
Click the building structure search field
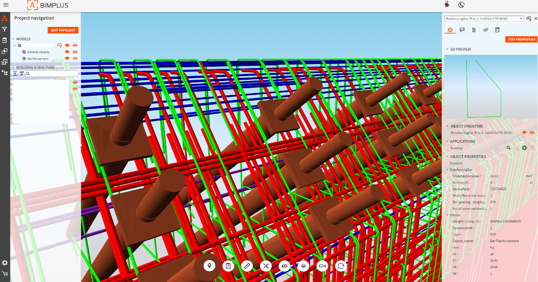click(x=52, y=73)
